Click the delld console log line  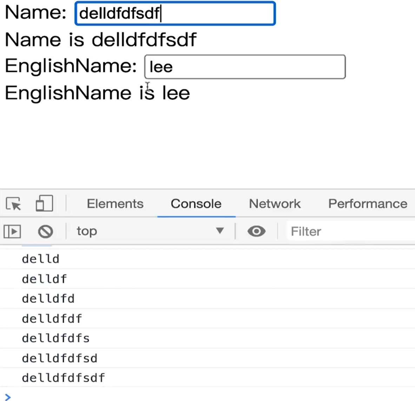[x=41, y=259]
